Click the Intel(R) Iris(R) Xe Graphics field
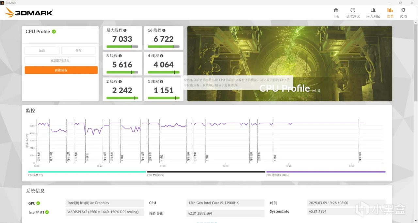The height and width of the screenshot is (223, 418). click(104, 203)
